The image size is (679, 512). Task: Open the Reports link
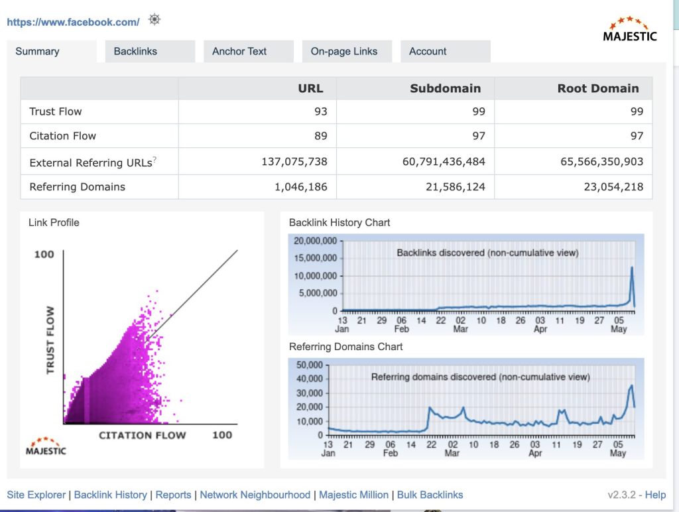pyautogui.click(x=173, y=495)
